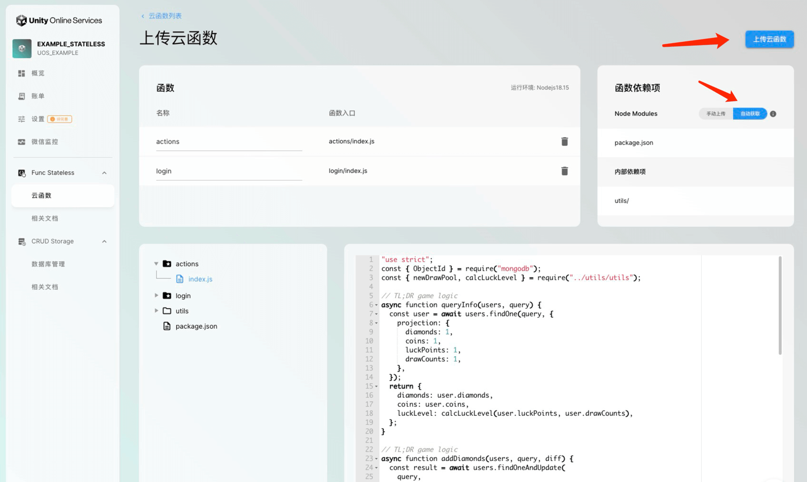Expand the utils folder arrow
This screenshot has width=807, height=482.
[x=156, y=311]
